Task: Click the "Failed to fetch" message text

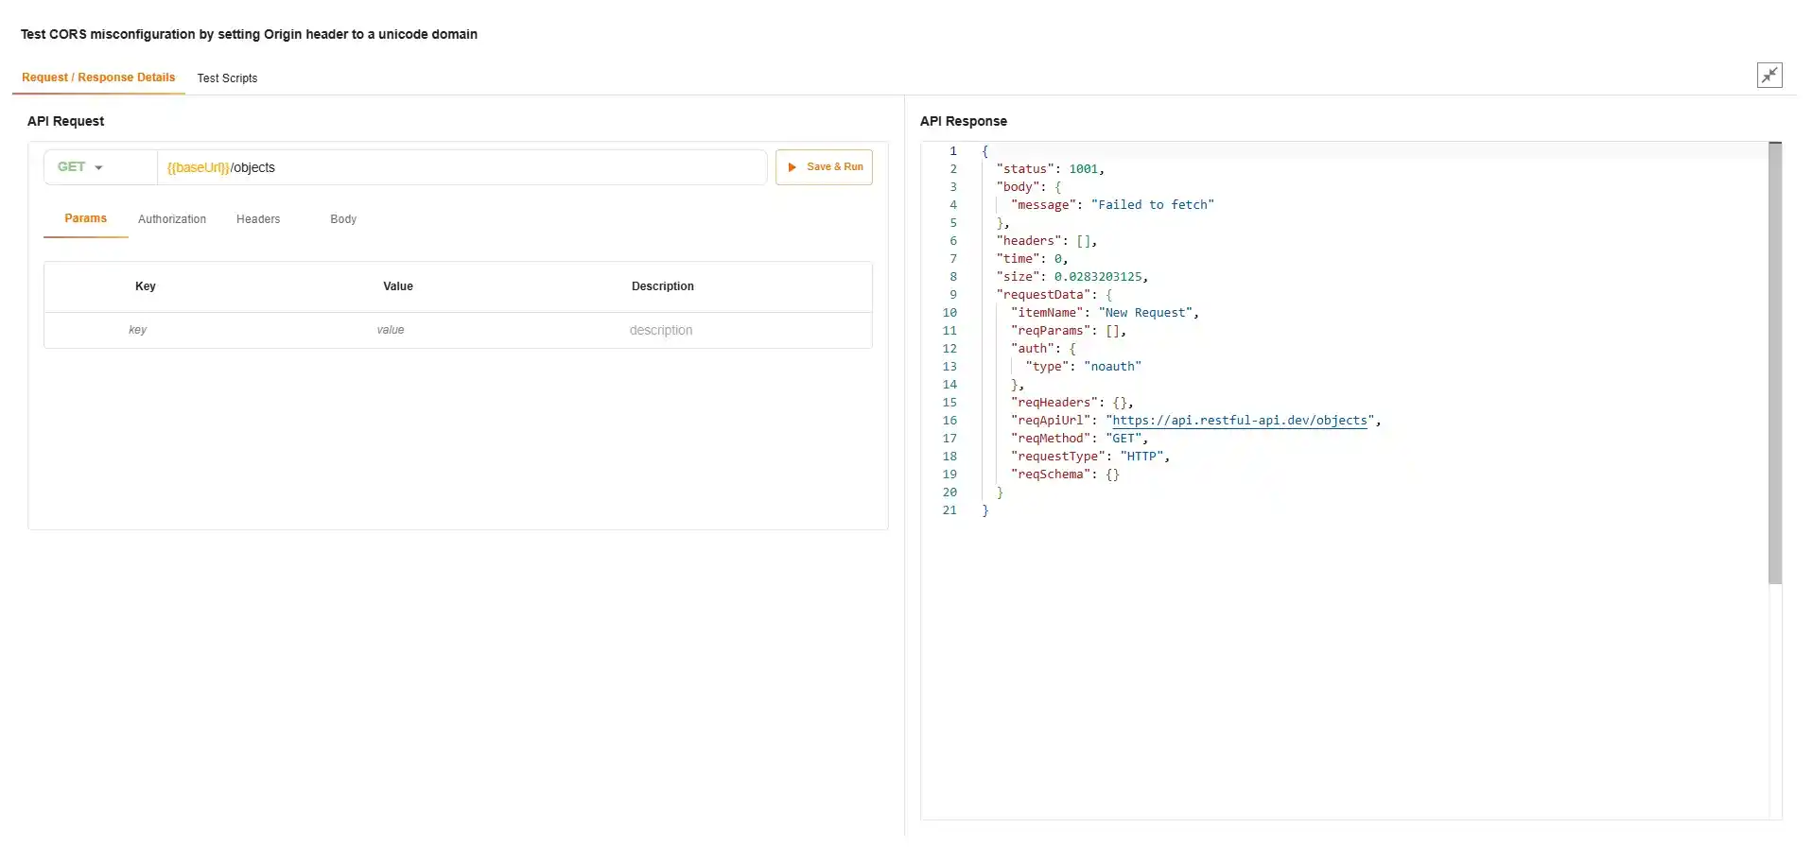Action: 1152,205
